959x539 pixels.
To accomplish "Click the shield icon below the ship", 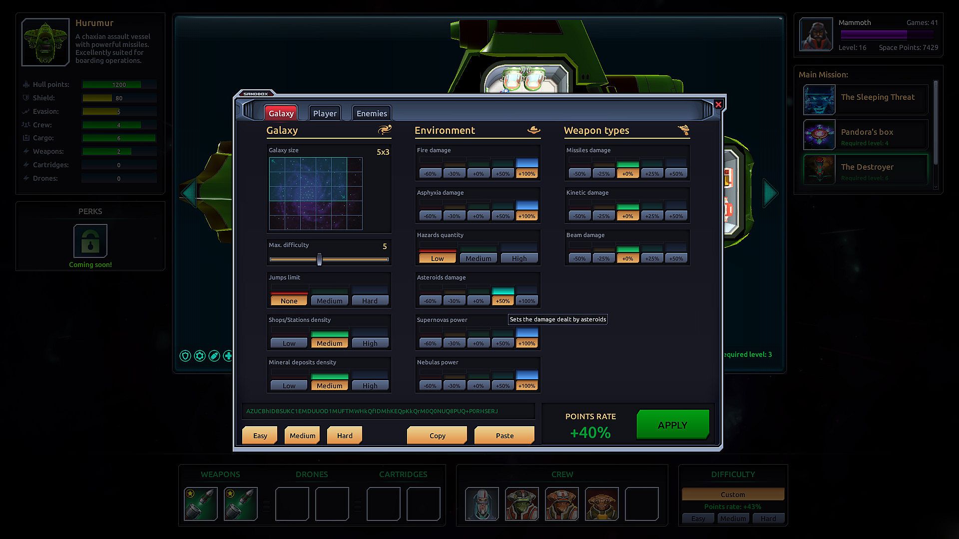I will point(185,356).
